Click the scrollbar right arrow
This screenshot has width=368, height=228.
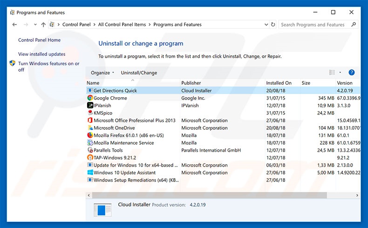click(357, 195)
